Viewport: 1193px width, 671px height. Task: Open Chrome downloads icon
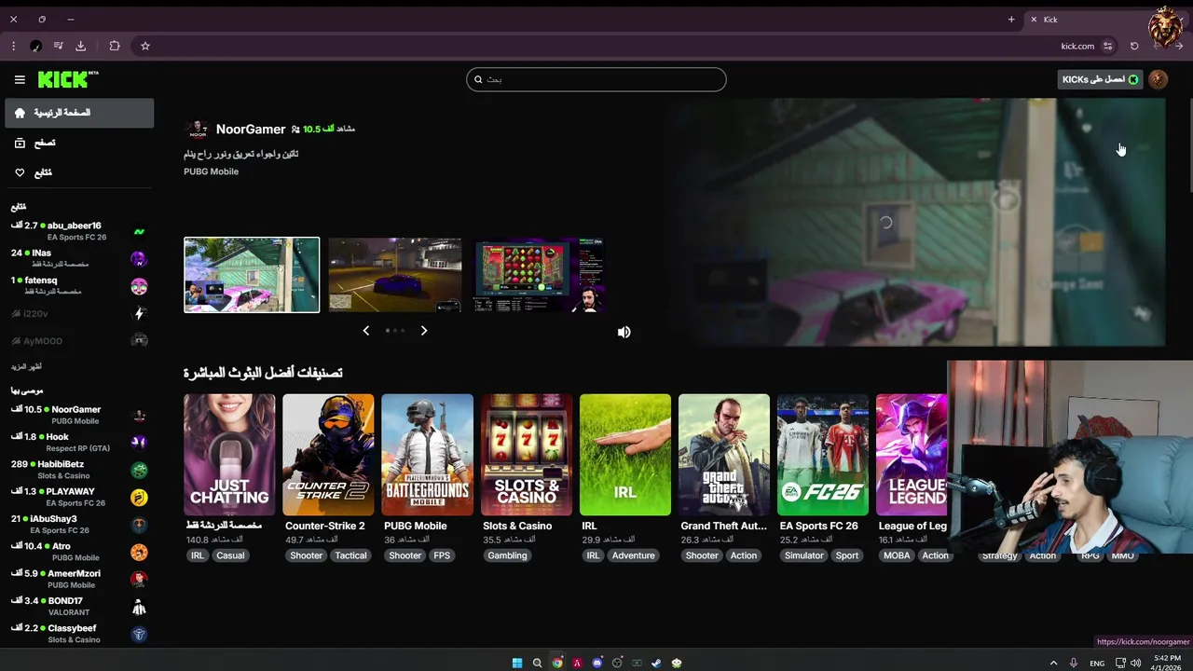(x=80, y=46)
